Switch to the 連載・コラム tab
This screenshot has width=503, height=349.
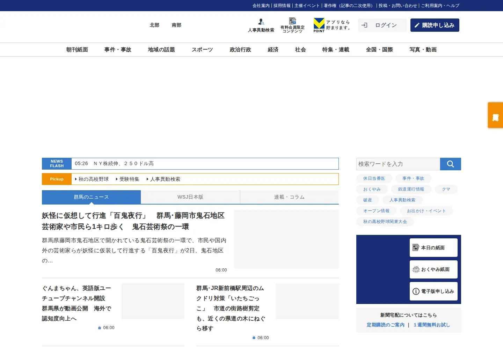point(290,197)
